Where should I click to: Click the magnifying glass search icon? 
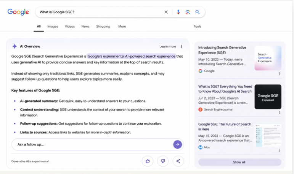point(197,12)
